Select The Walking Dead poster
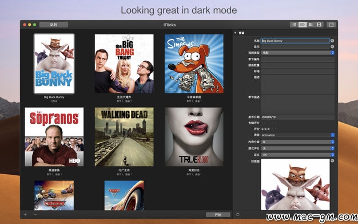This screenshot has height=224, width=358. coord(124,137)
